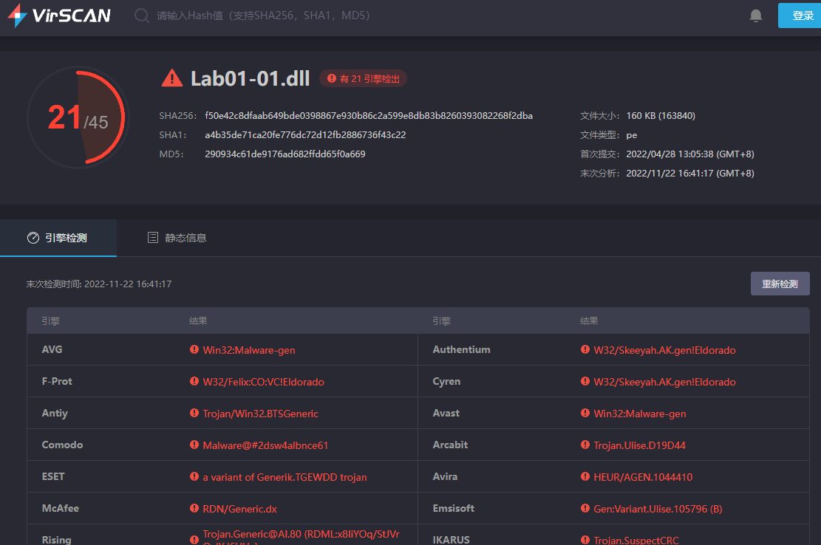Click the Avast result Win32:Malware-gen
821x545 pixels.
pyautogui.click(x=640, y=414)
